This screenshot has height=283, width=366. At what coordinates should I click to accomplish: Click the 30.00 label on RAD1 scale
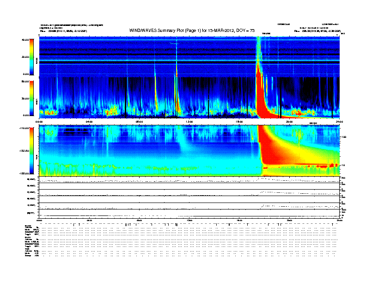(25, 98)
